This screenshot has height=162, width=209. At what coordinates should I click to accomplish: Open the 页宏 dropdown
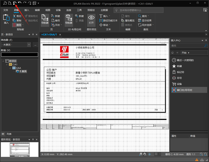click(x=61, y=25)
